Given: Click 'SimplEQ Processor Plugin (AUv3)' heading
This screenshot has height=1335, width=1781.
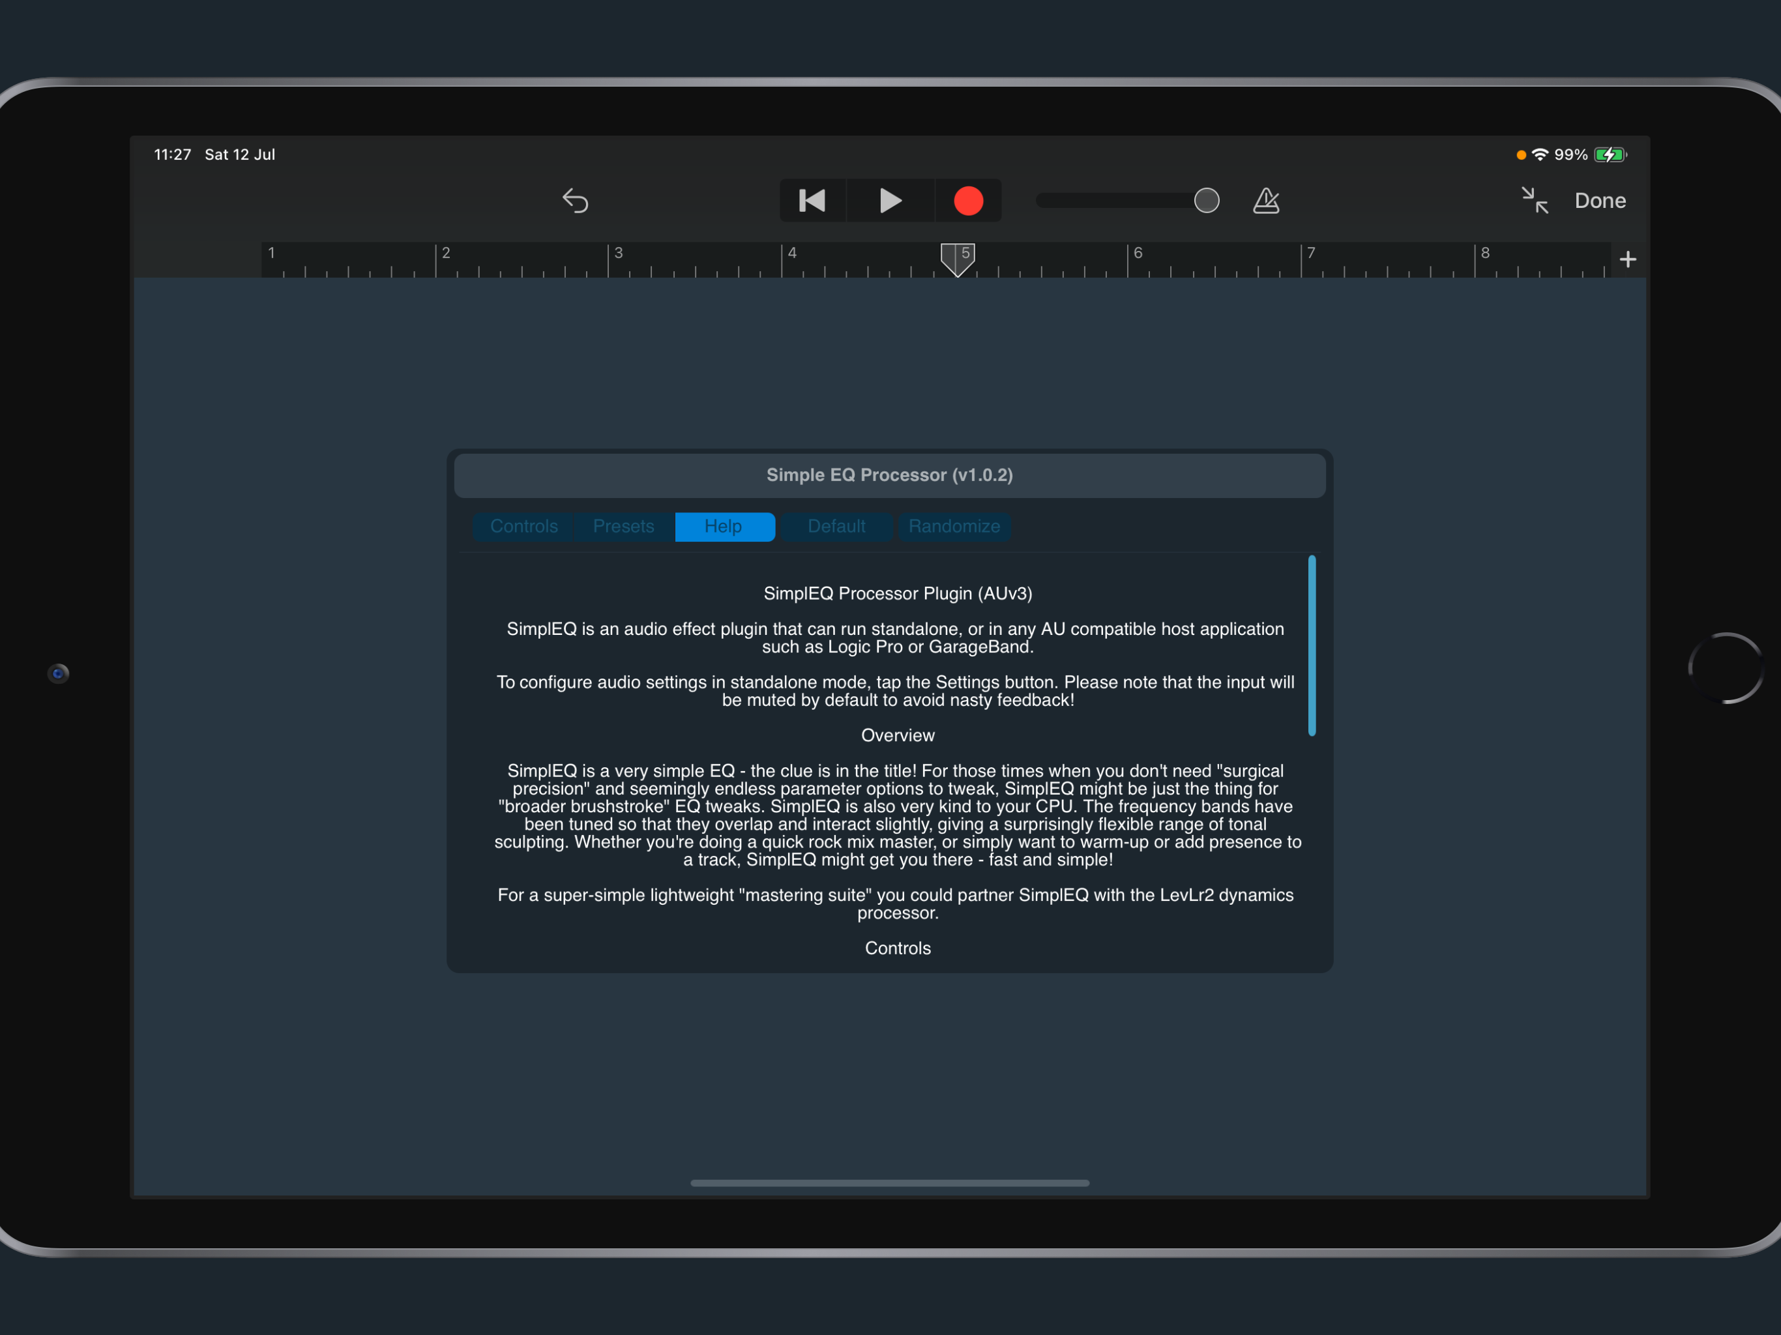Looking at the screenshot, I should (898, 593).
